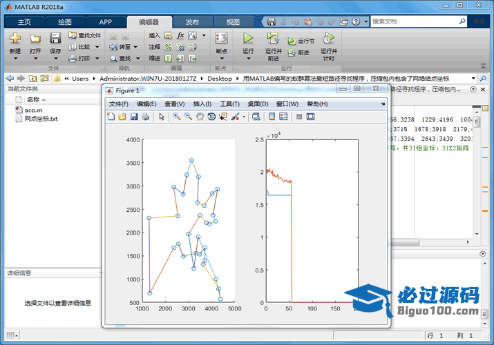
Task: Expand the Breakpoints (断点) dropdown arrow
Action: (x=222, y=59)
